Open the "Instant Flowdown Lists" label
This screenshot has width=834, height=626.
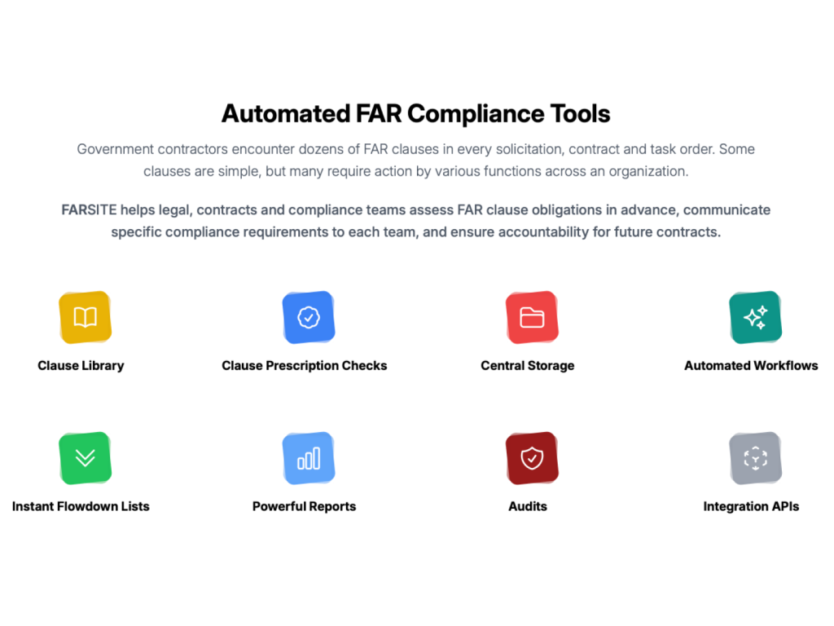click(x=81, y=506)
